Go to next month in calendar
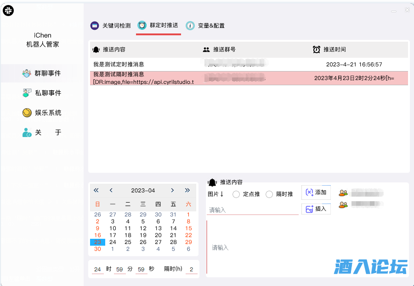 pyautogui.click(x=172, y=190)
